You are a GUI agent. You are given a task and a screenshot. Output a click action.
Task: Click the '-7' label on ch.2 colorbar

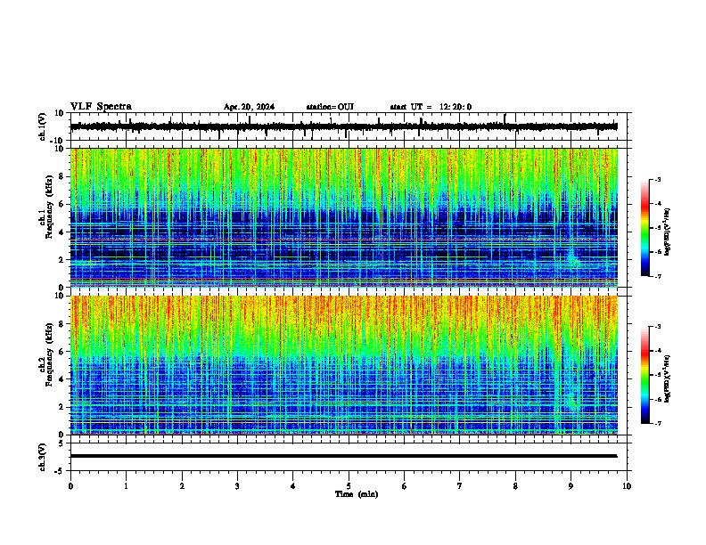tap(658, 424)
